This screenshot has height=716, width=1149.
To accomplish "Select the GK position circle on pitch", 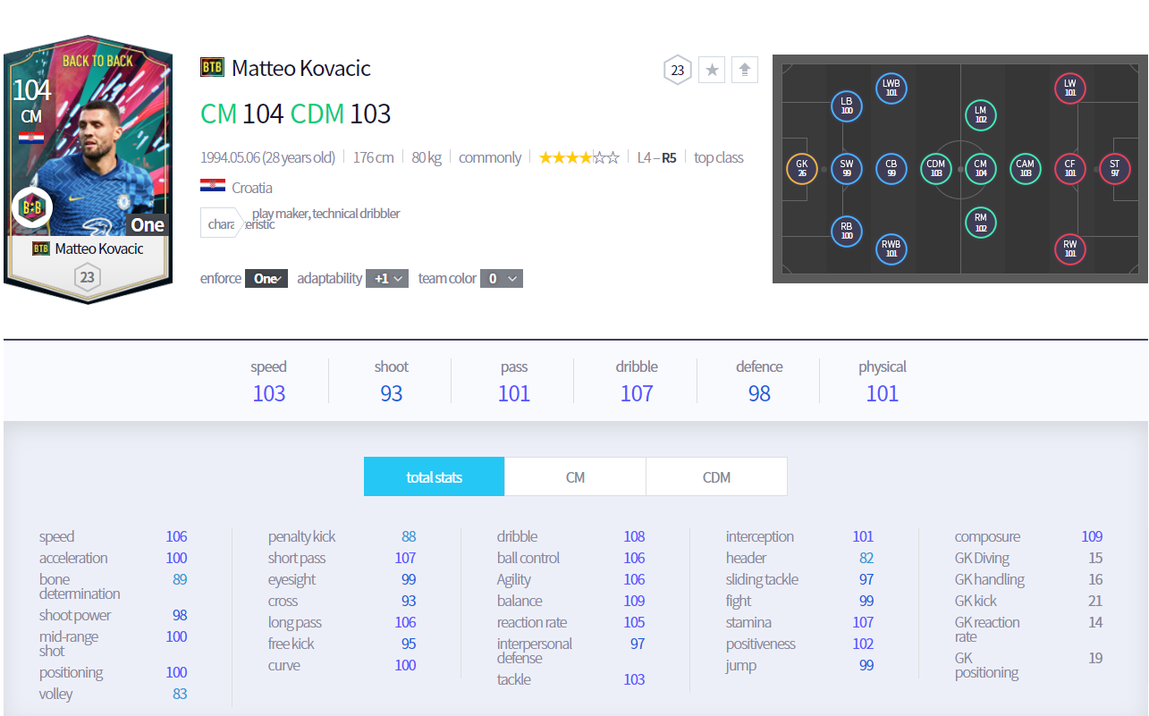I will [x=801, y=168].
